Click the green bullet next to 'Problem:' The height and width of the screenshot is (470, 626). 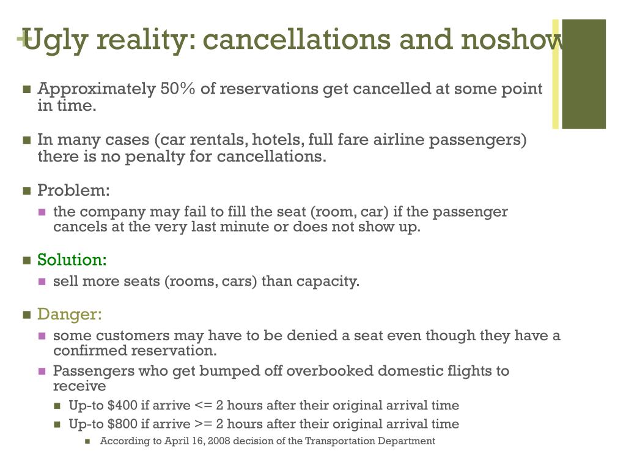click(x=27, y=191)
